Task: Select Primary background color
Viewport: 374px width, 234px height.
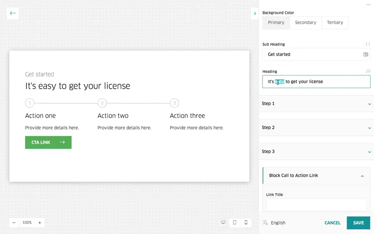Action: [x=276, y=22]
